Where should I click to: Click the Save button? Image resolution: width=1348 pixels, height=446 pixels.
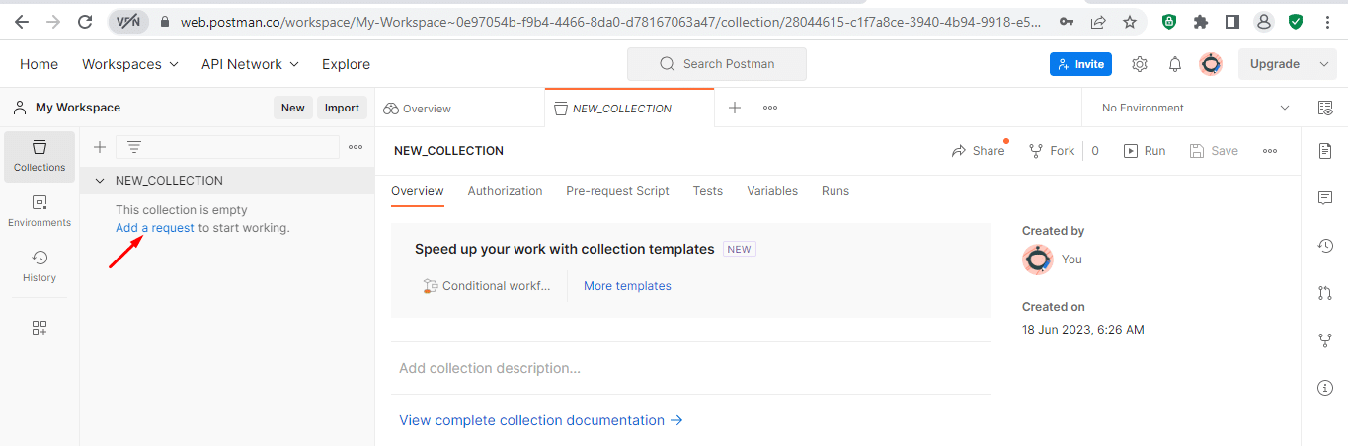pos(1214,151)
